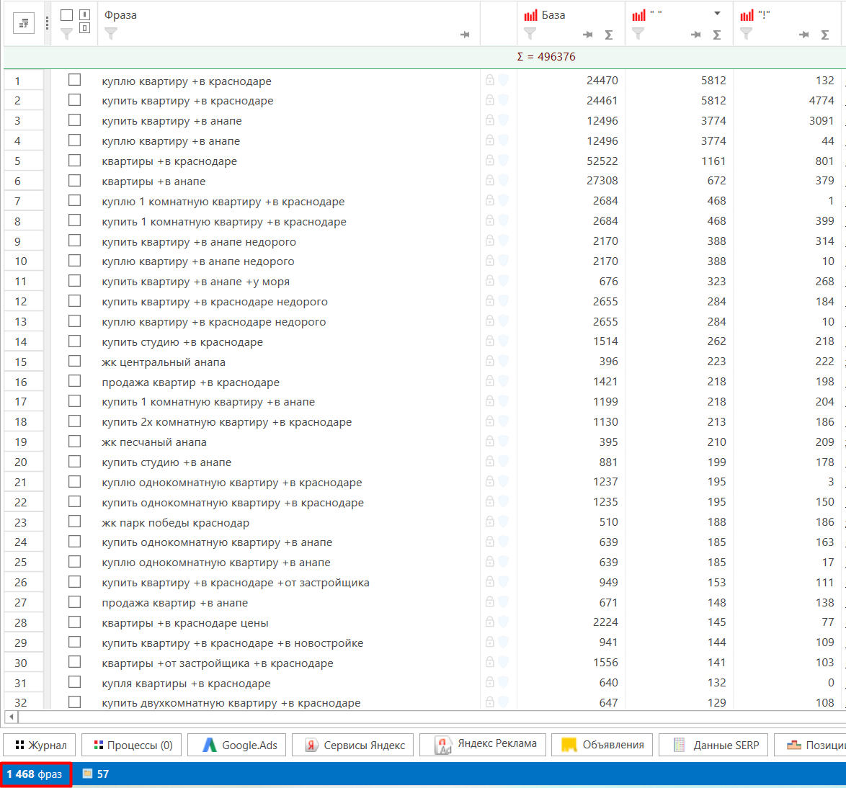Open filter for the quoted frequency column

pyautogui.click(x=638, y=34)
